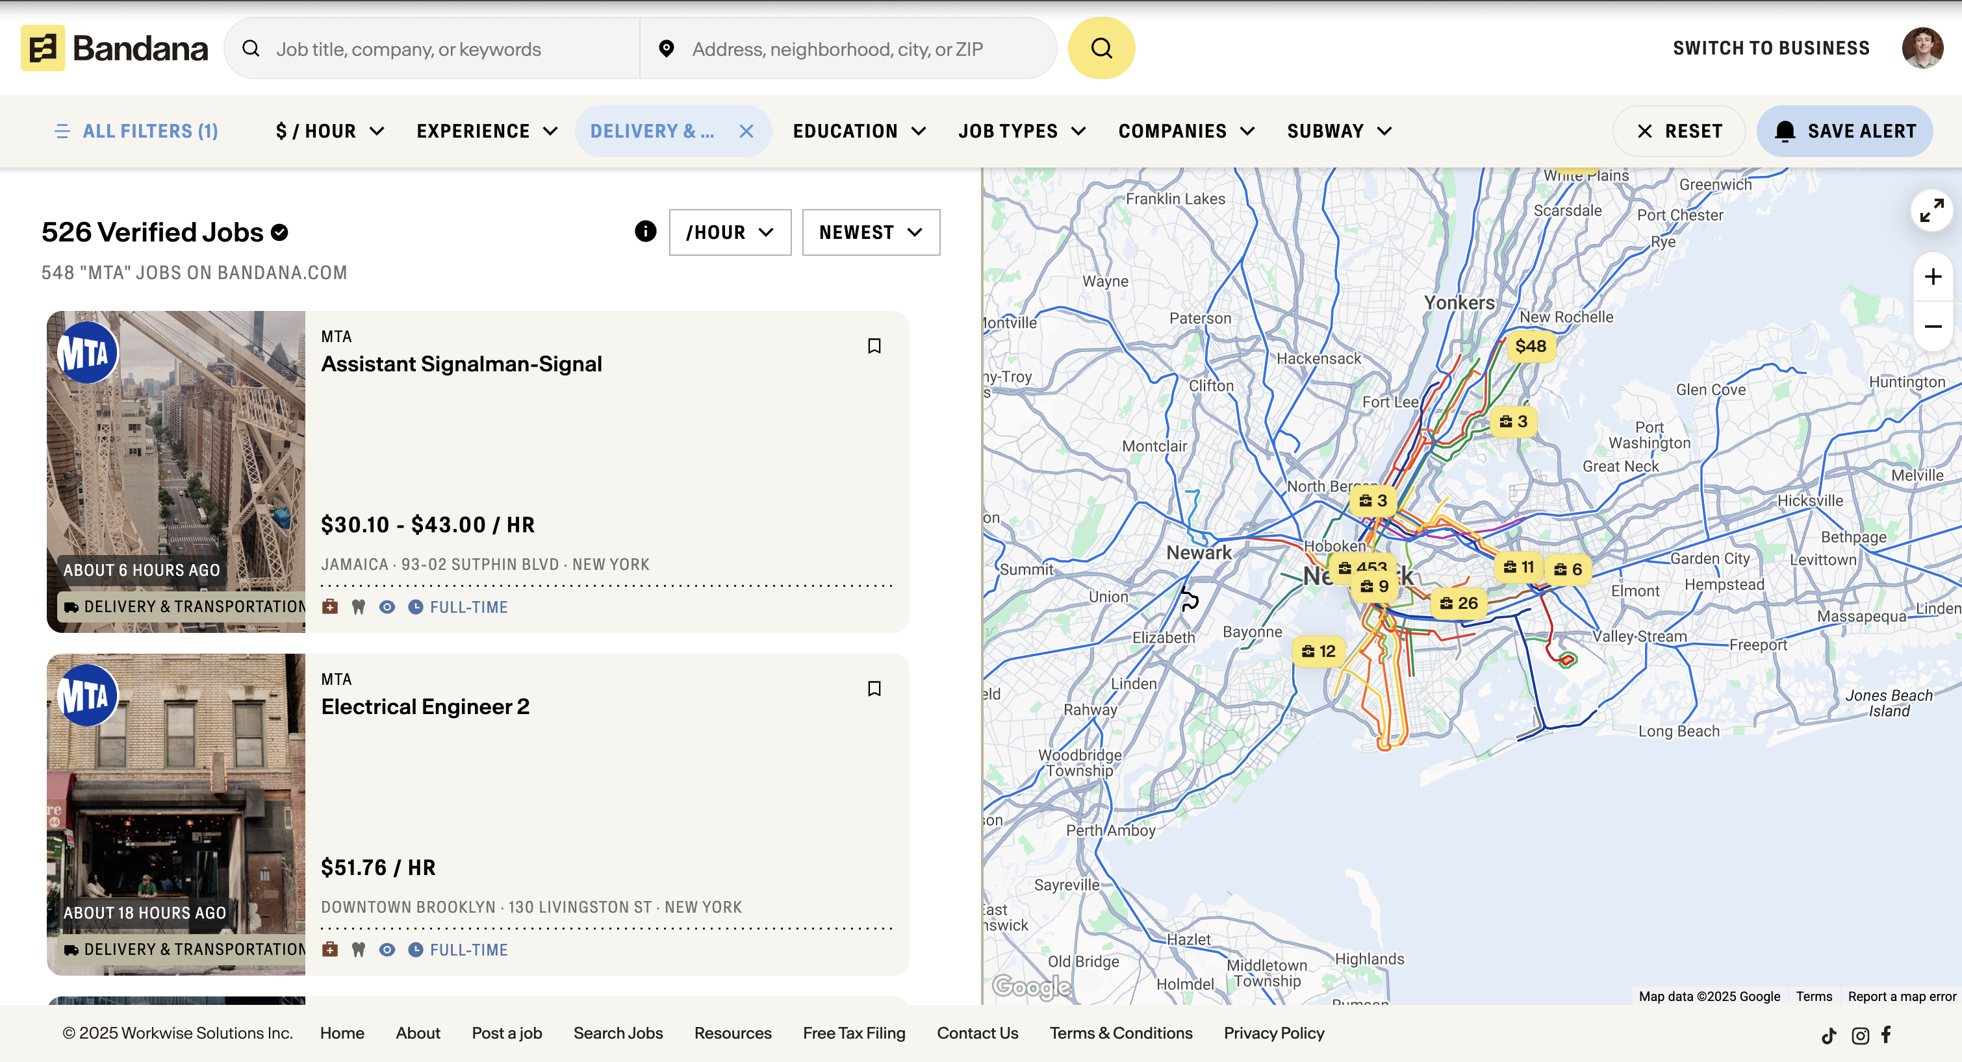Expand the SUBWAY filter dropdown
Image resolution: width=1962 pixels, height=1062 pixels.
1339,131
